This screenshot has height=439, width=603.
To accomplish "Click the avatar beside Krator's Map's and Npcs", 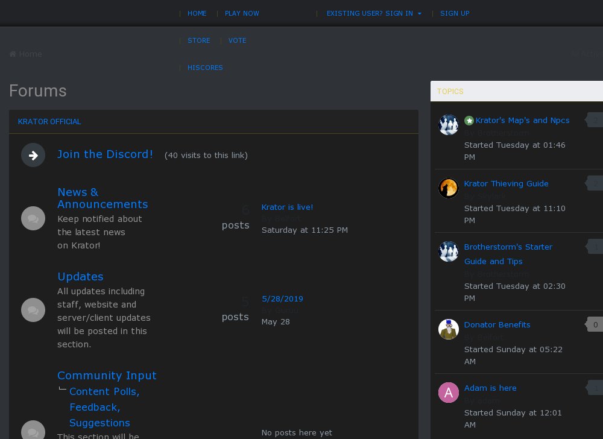I will coord(448,125).
